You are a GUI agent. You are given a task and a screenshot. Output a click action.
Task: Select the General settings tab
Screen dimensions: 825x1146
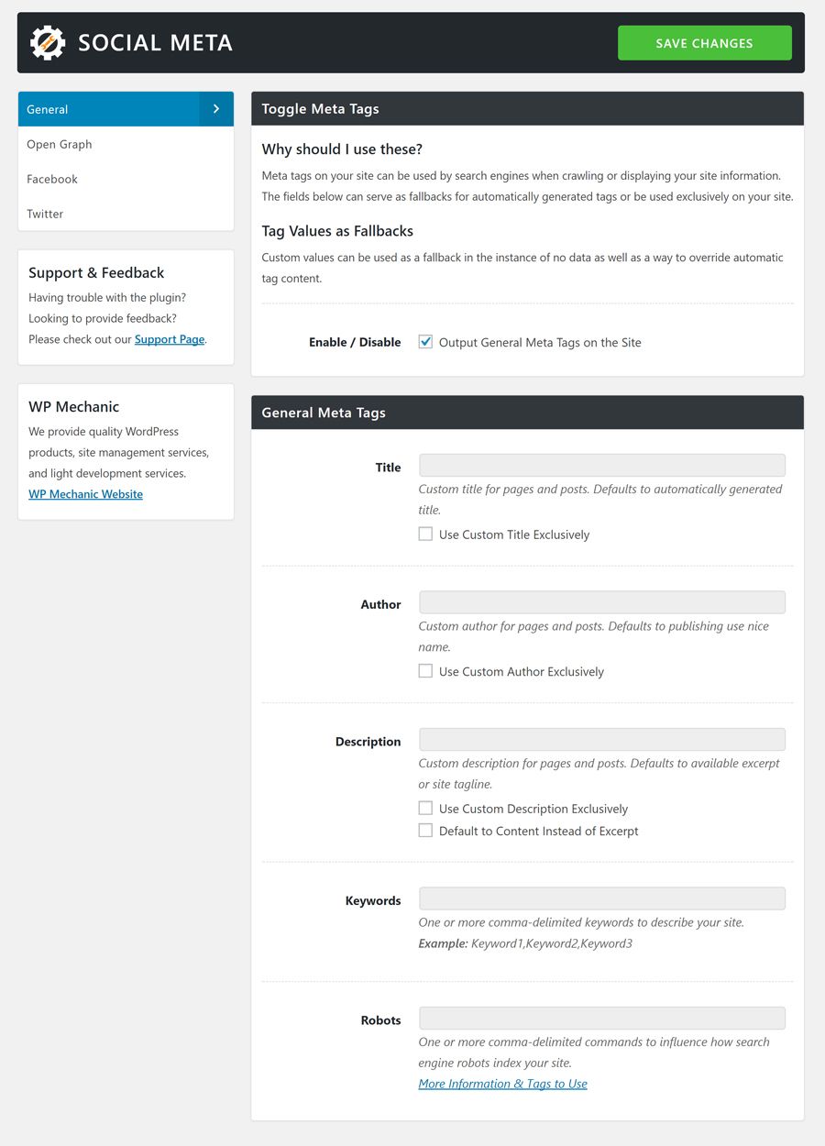point(108,109)
